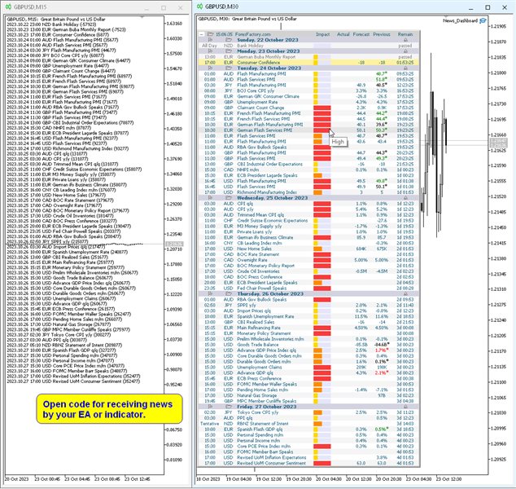Toggle the alert bell for Tuesday, 24 October
The width and height of the screenshot is (516, 489).
pos(405,68)
